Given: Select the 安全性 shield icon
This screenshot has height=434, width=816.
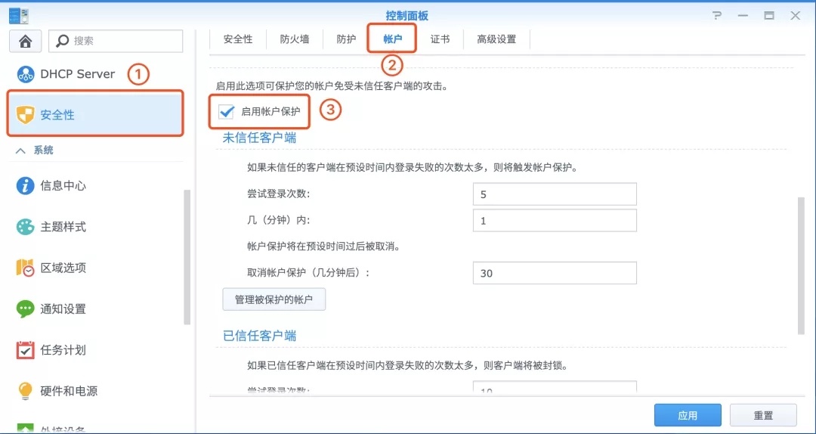Looking at the screenshot, I should point(26,115).
